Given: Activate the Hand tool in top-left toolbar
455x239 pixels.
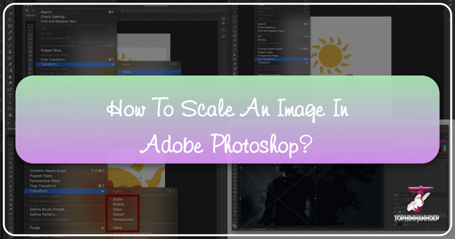Looking at the screenshot, I should pyautogui.click(x=11, y=115).
